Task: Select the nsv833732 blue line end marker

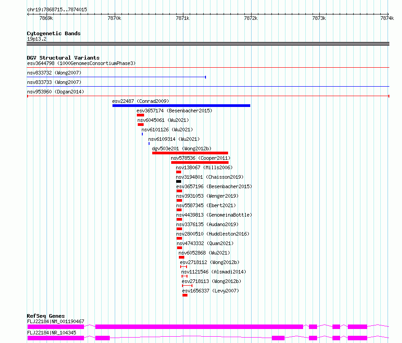Action: tap(206, 77)
